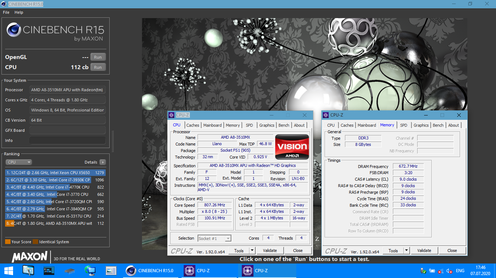Click the AMD Vision logo in CPU-Z
This screenshot has height=278, width=496.
tap(292, 147)
